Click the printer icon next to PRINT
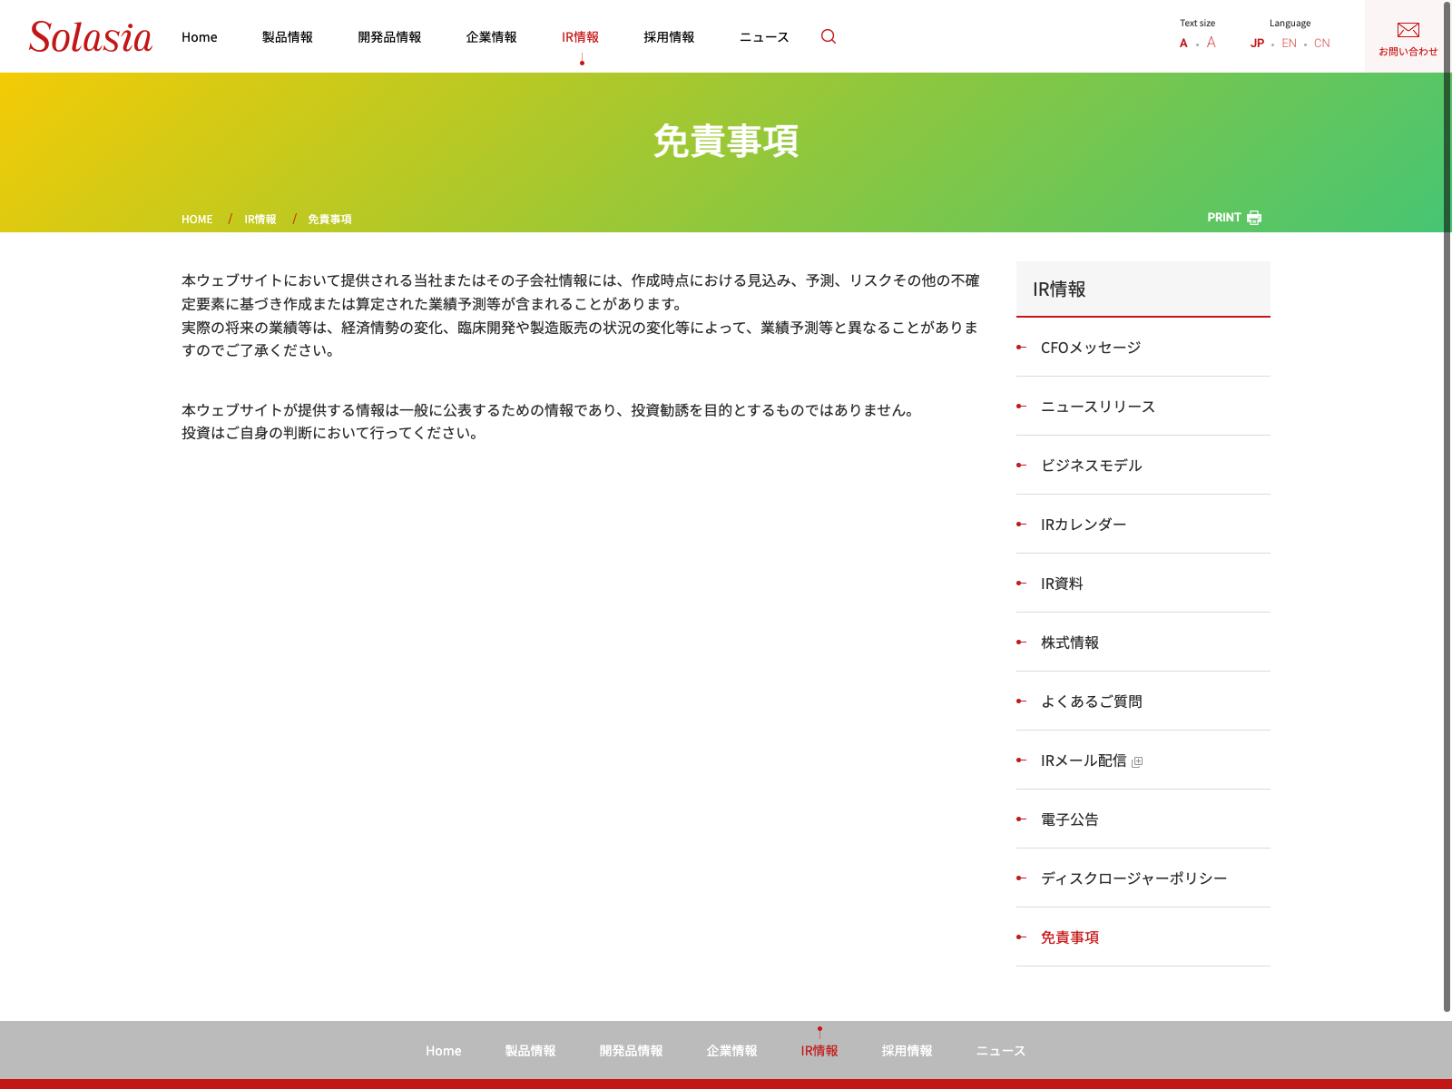The image size is (1452, 1089). 1254,218
